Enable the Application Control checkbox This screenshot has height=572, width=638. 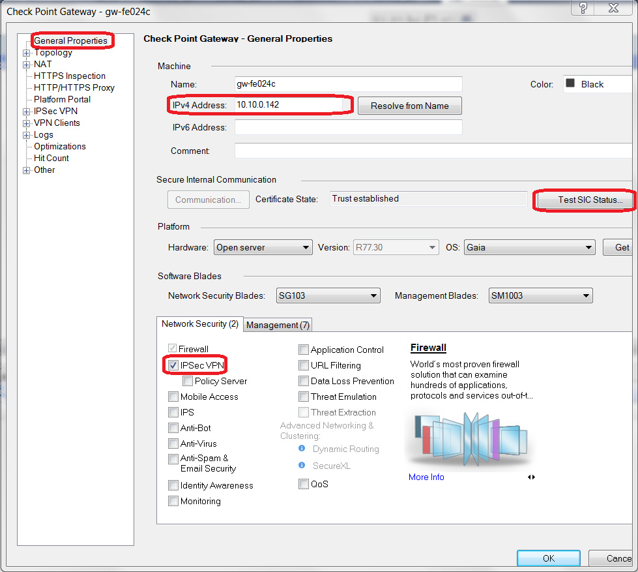tap(304, 350)
